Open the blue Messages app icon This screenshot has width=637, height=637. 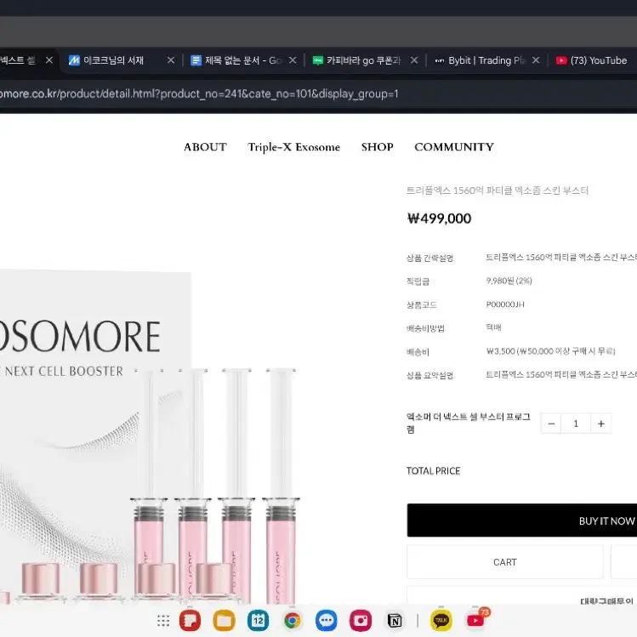click(327, 620)
